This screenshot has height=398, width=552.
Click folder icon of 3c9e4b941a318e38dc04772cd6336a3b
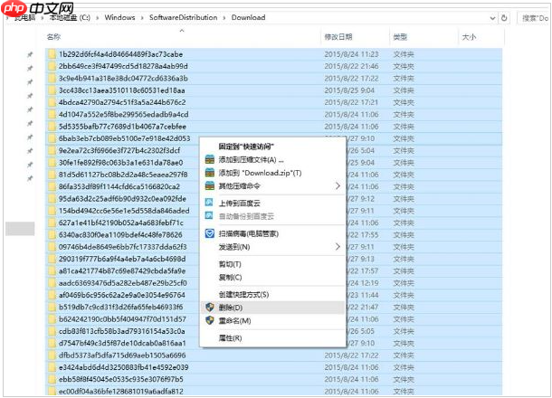click(x=52, y=78)
